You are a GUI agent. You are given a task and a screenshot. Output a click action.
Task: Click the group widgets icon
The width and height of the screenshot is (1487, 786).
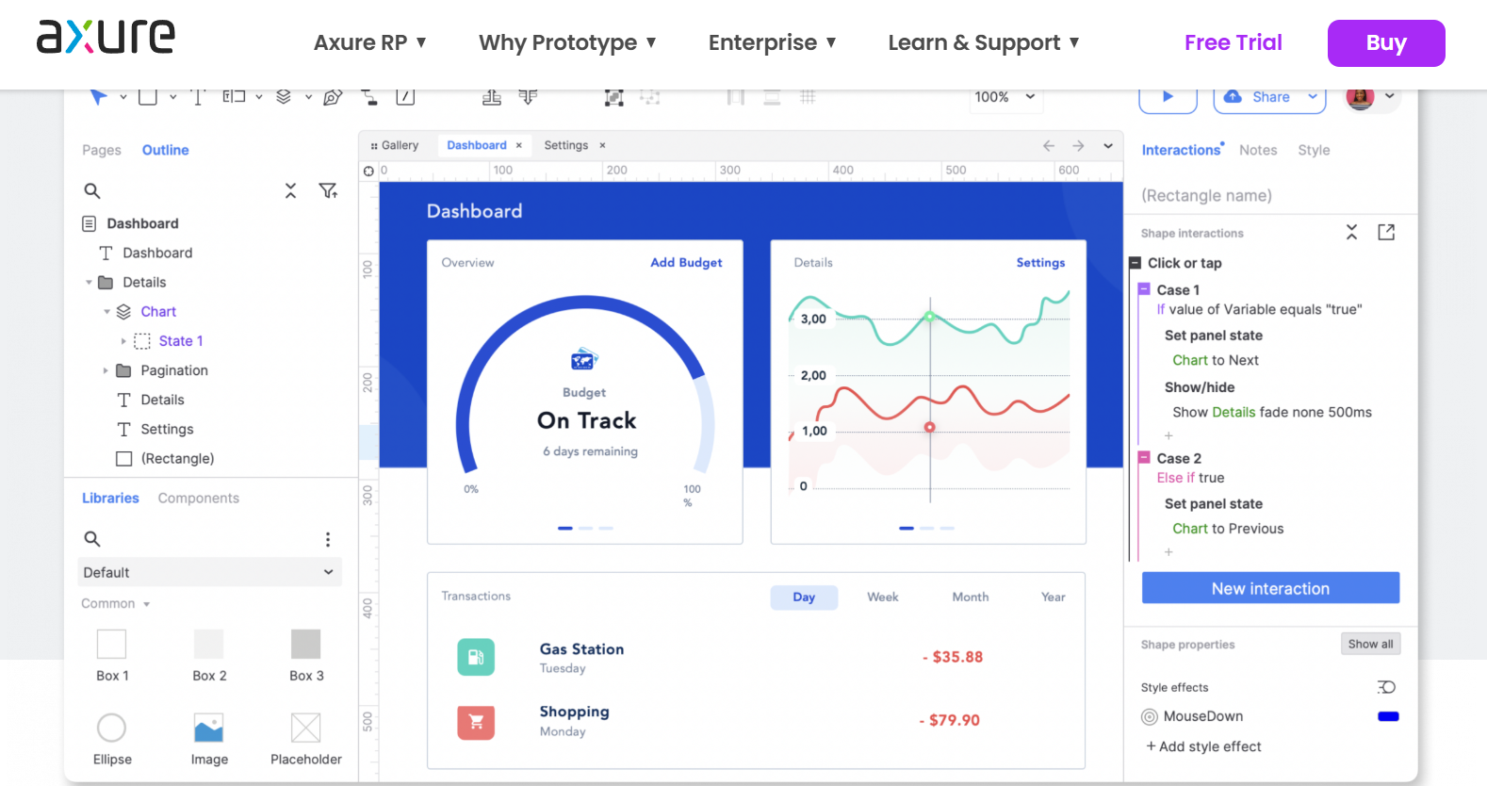click(x=614, y=96)
